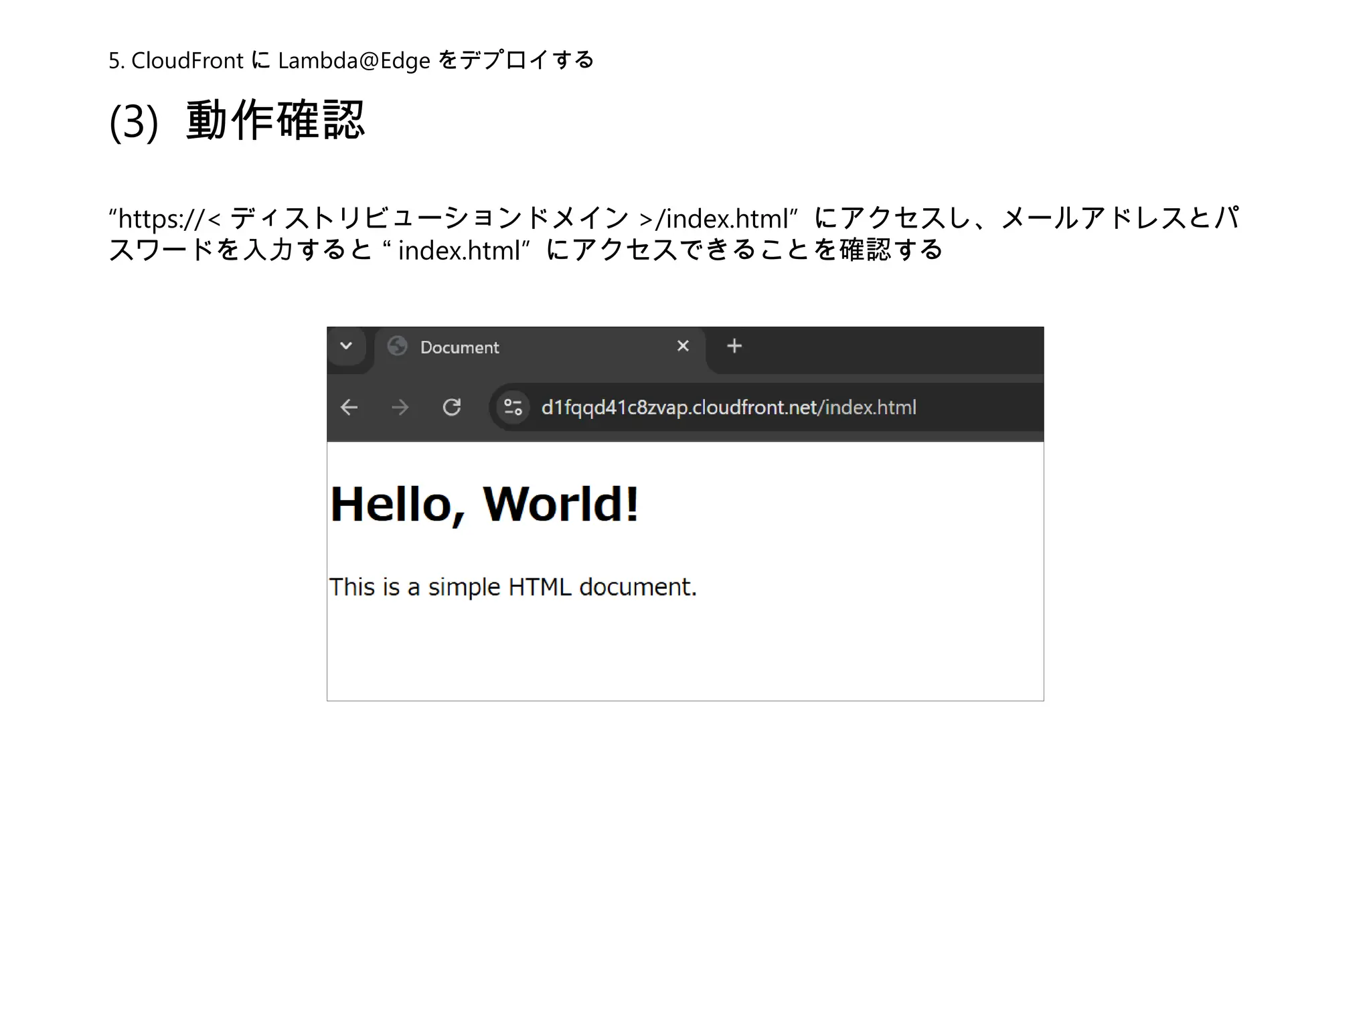Click the Hello, World! heading
This screenshot has height=1028, width=1371.
[485, 504]
